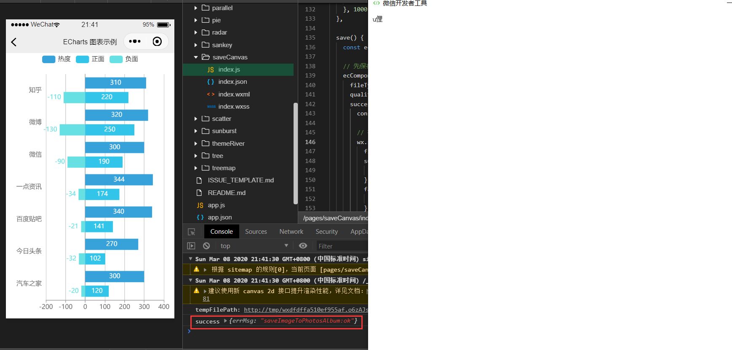
Task: Expand the success errMsg object
Action: pos(226,321)
